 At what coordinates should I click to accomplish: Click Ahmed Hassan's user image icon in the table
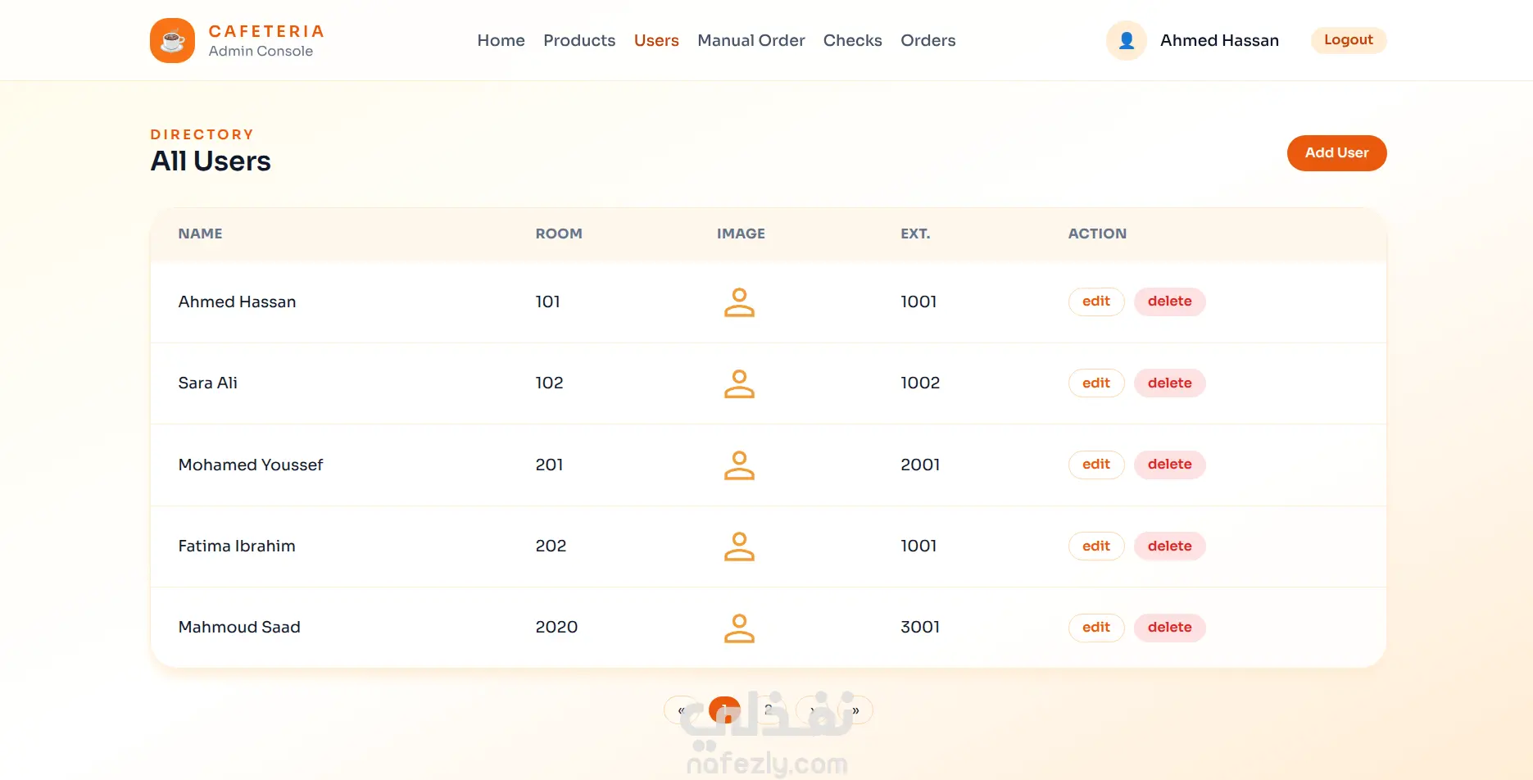(x=739, y=302)
